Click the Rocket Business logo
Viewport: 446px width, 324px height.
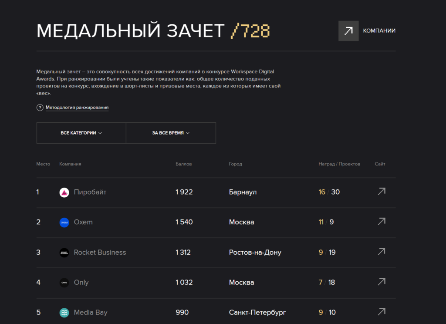pyautogui.click(x=64, y=253)
